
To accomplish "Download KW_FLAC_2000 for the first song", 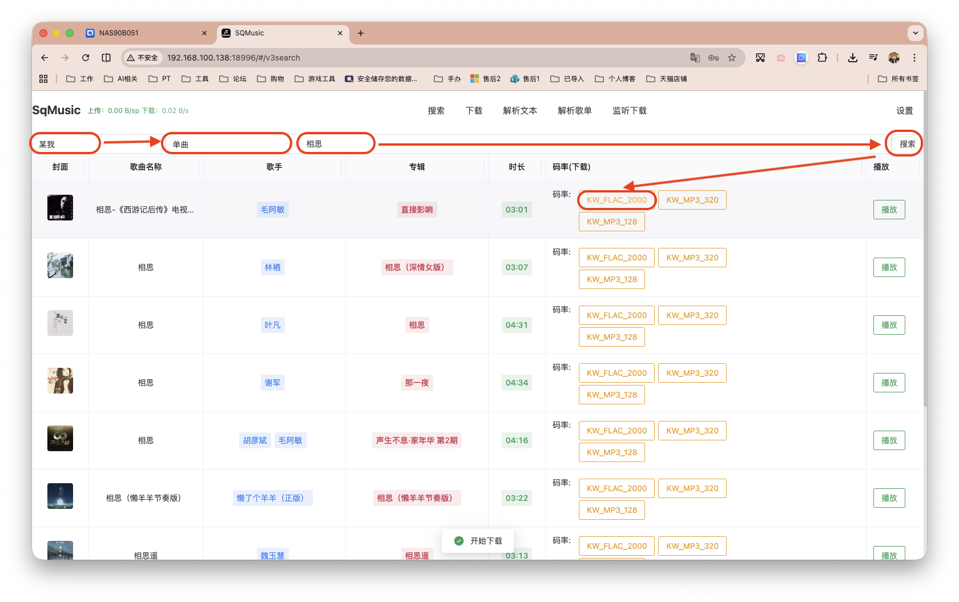I will 616,200.
